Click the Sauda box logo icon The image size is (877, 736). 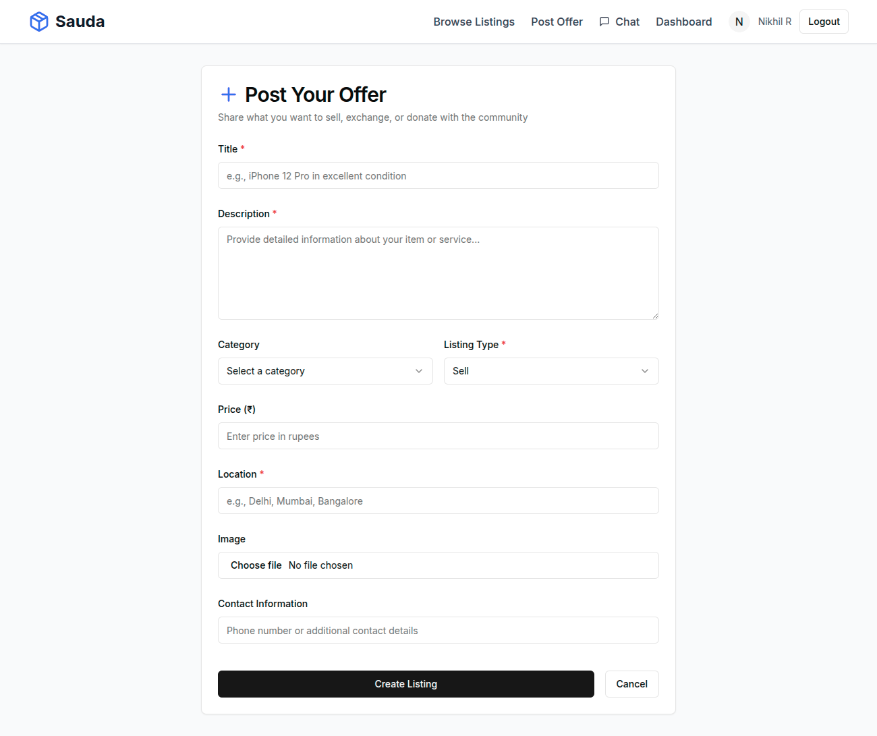[x=39, y=22]
